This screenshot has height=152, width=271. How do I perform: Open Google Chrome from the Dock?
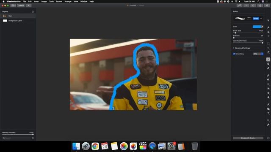click(95, 147)
